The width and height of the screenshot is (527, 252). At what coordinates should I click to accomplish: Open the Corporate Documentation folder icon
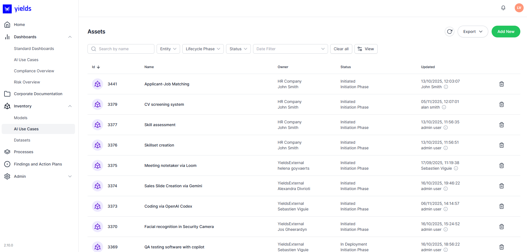(7, 93)
